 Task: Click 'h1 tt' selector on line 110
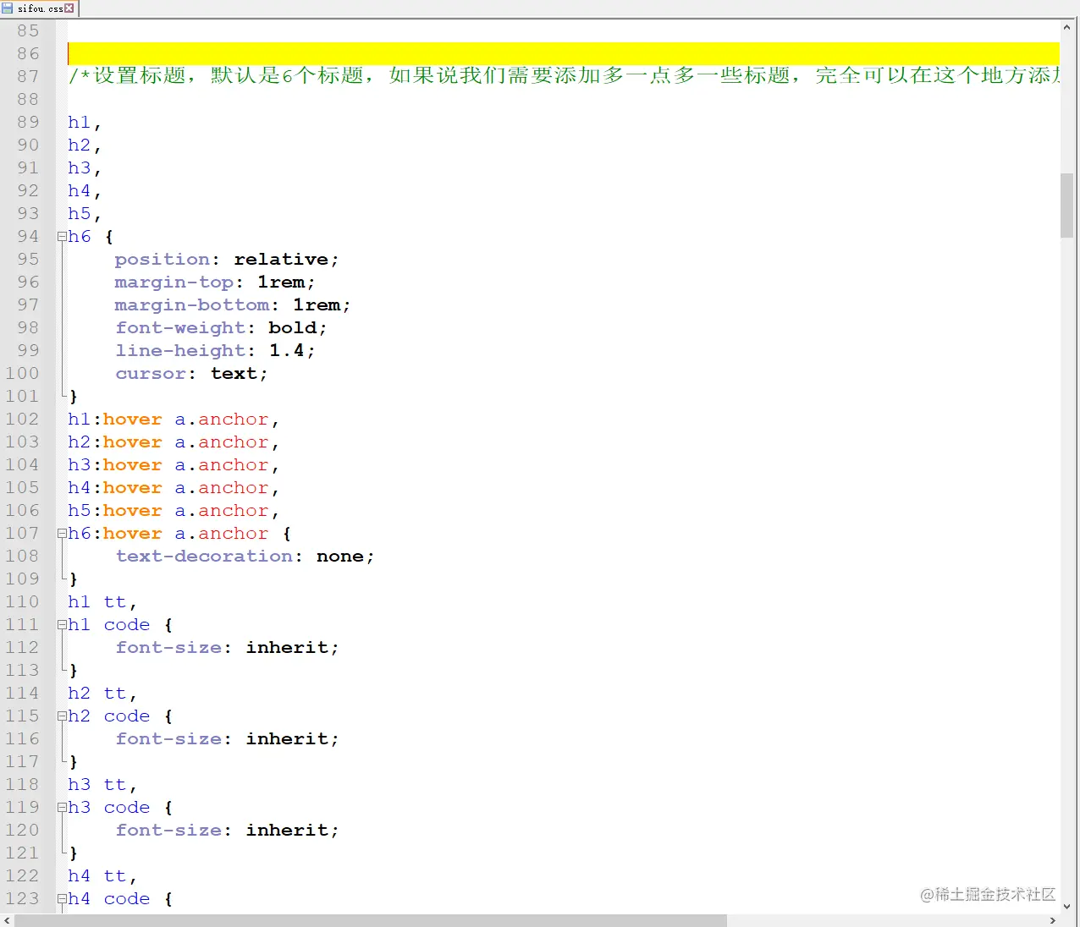click(96, 602)
